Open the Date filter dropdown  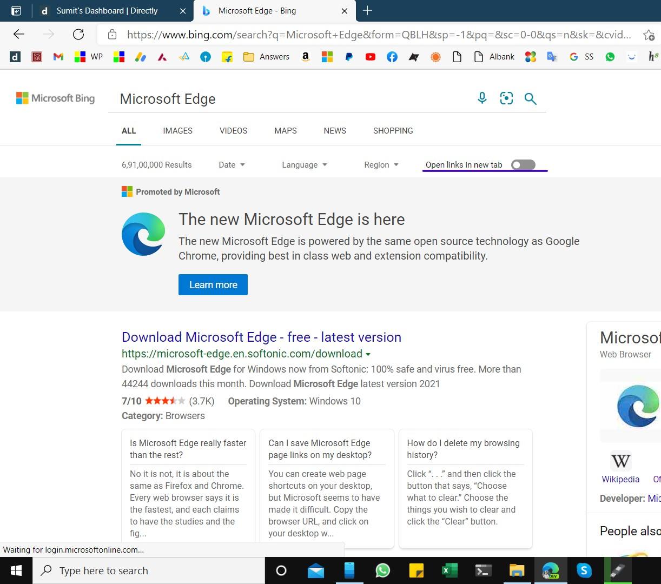point(231,164)
